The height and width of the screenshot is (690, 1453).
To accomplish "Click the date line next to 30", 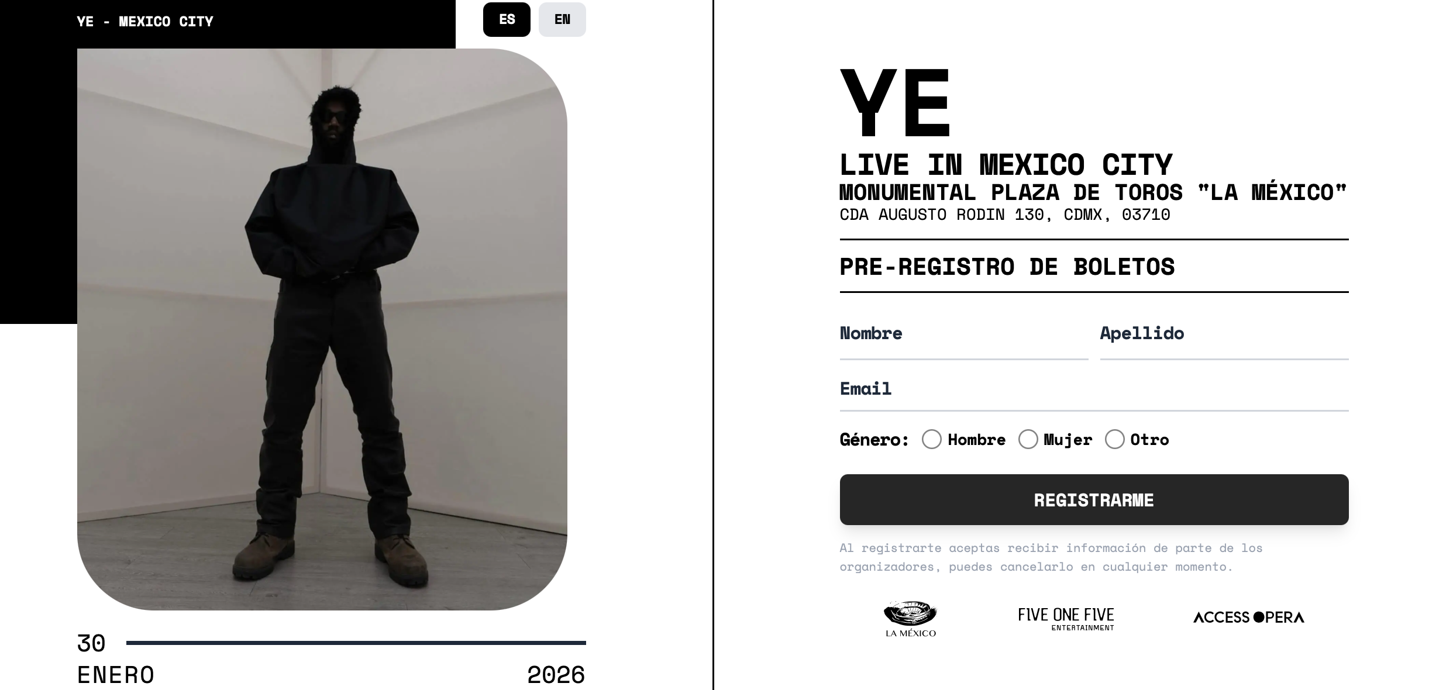I will [356, 643].
